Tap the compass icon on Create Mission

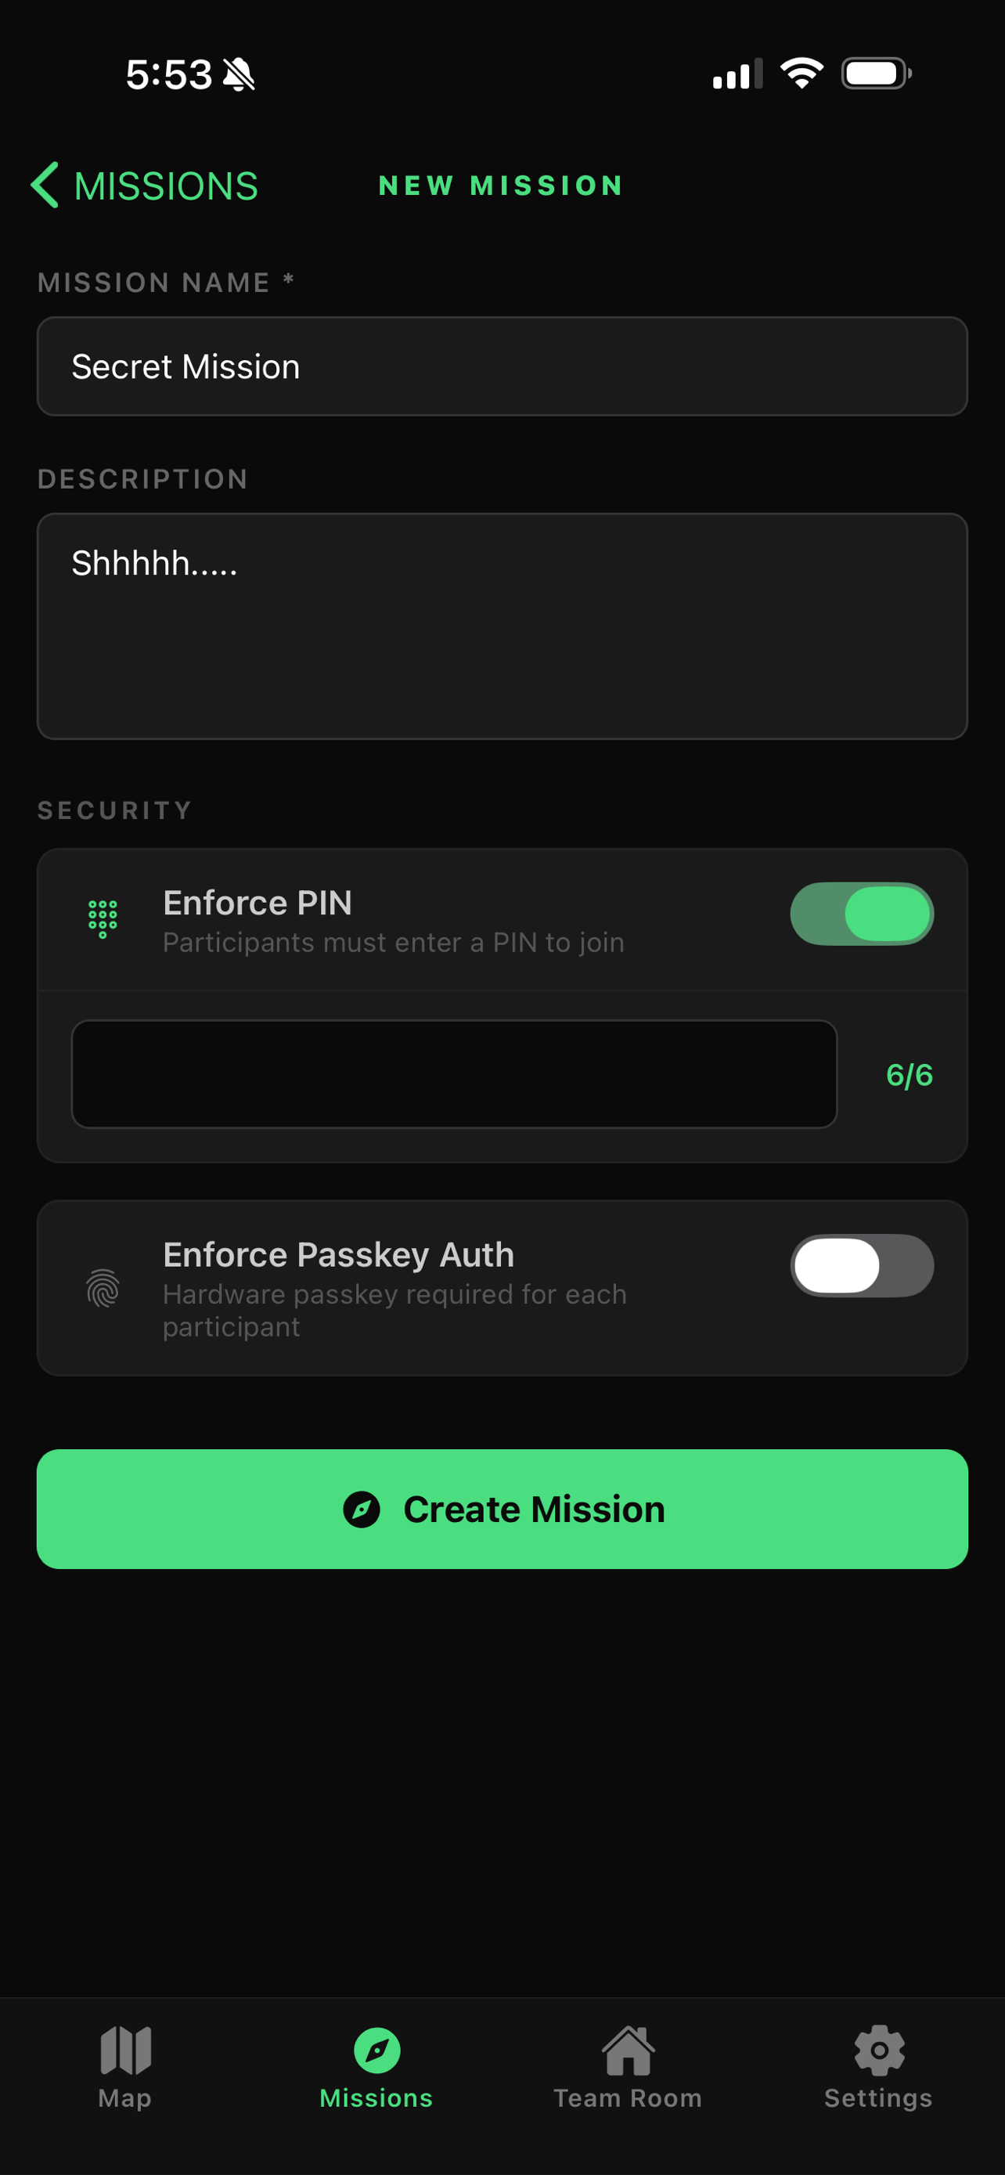(361, 1509)
